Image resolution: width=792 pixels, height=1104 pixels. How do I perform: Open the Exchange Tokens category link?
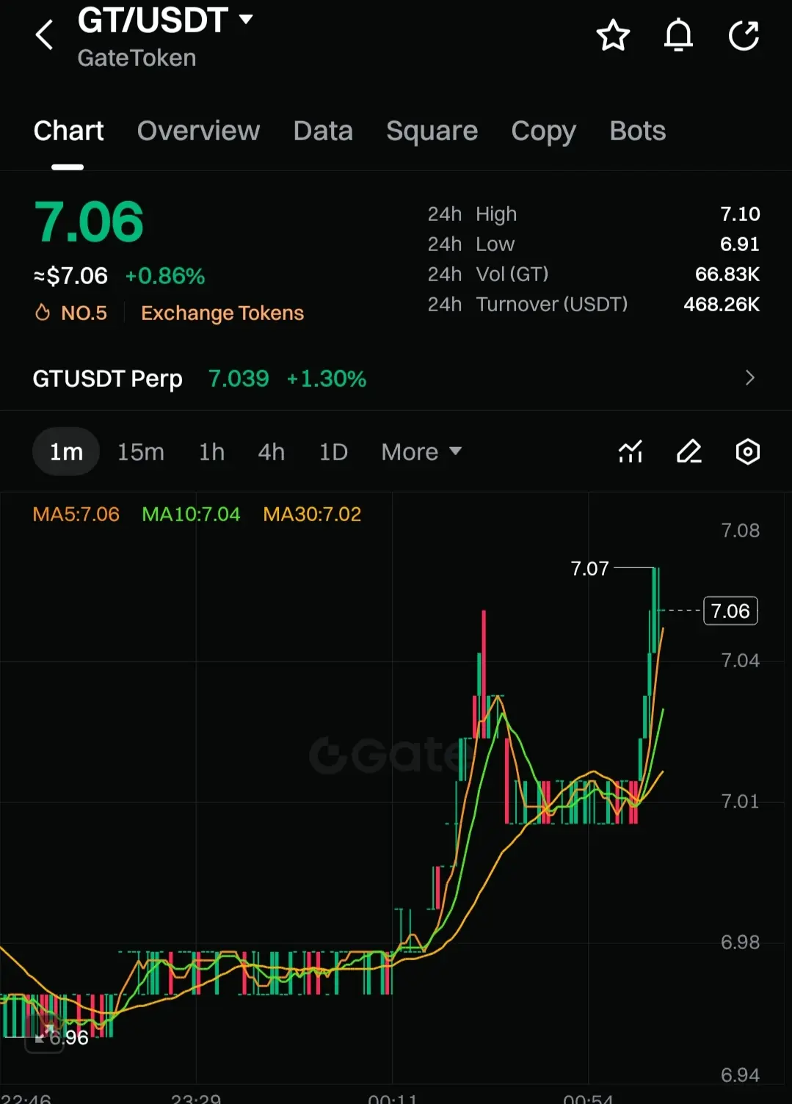222,313
